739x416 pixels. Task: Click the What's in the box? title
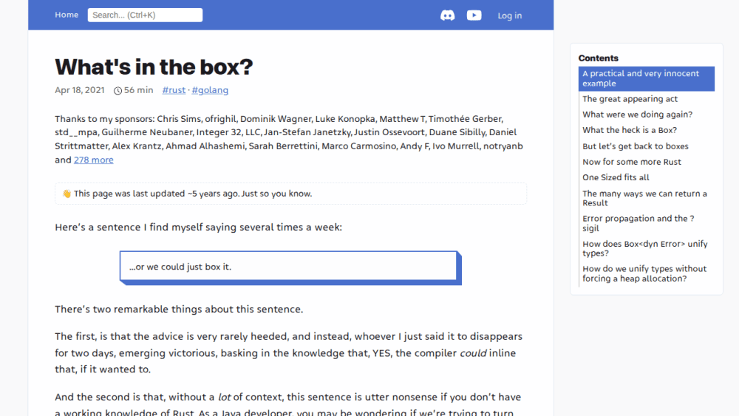click(154, 67)
